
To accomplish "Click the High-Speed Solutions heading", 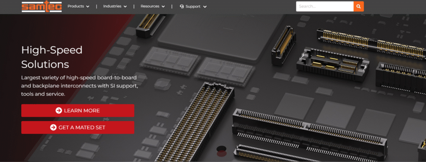I will 52,57.
